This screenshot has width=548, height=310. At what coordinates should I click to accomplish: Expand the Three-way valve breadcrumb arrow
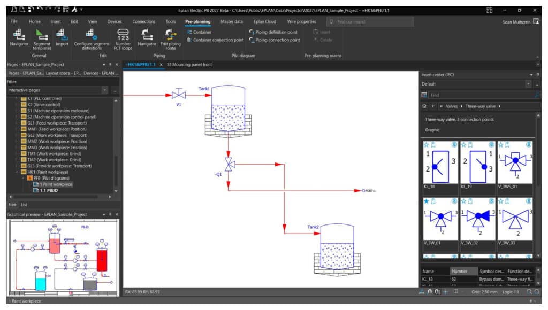tap(499, 106)
